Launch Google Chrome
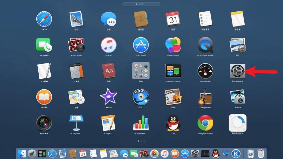 [205, 123]
